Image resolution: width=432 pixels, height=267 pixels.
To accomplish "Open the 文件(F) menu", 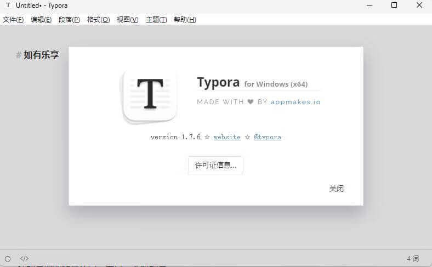I will [13, 20].
